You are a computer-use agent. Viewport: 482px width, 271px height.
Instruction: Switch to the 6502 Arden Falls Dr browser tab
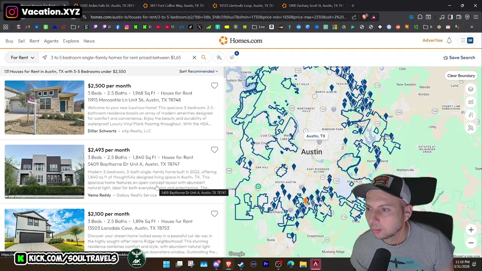(104, 6)
